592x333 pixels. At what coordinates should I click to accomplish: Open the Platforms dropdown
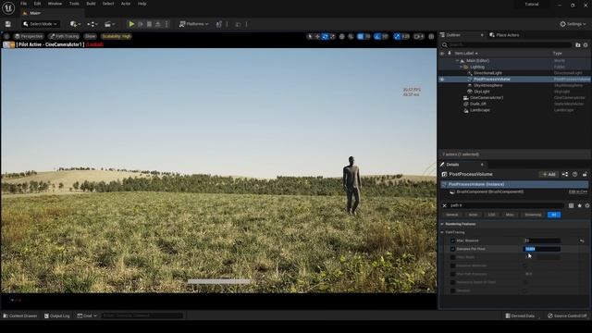pos(193,24)
